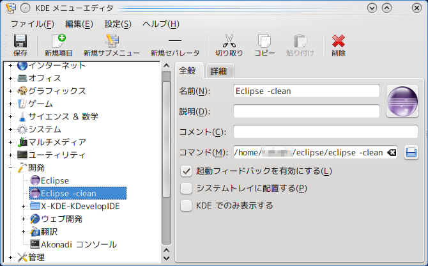
Task: Select the Eclipse -clean tree entry
Action: (x=78, y=193)
